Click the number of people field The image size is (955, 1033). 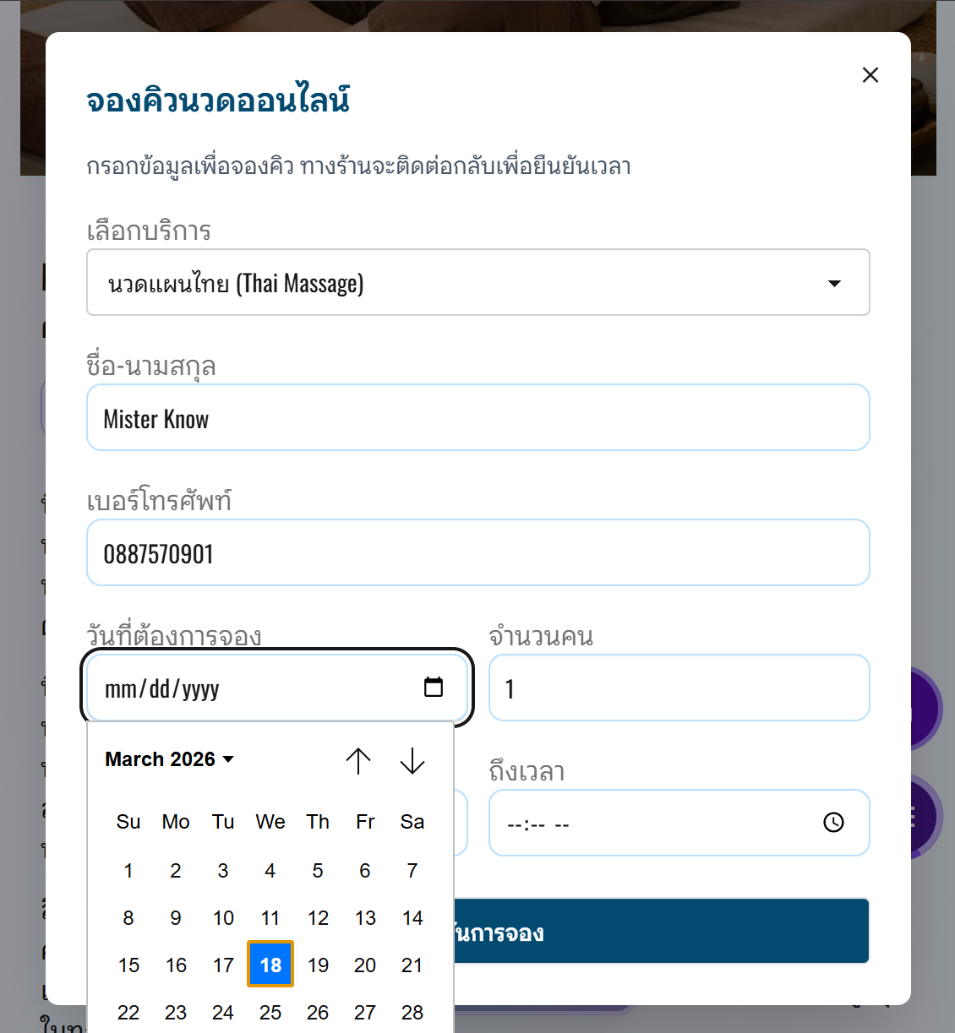[679, 688]
